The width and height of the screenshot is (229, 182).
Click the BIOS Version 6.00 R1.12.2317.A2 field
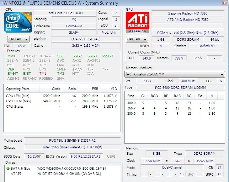[x=86, y=157]
